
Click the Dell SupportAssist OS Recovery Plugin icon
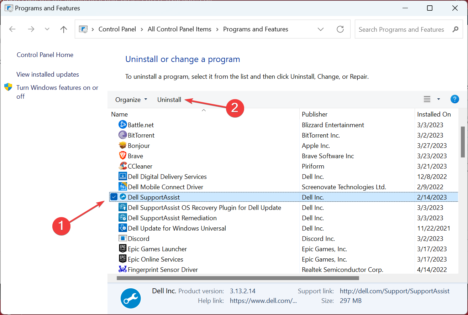pyautogui.click(x=122, y=207)
